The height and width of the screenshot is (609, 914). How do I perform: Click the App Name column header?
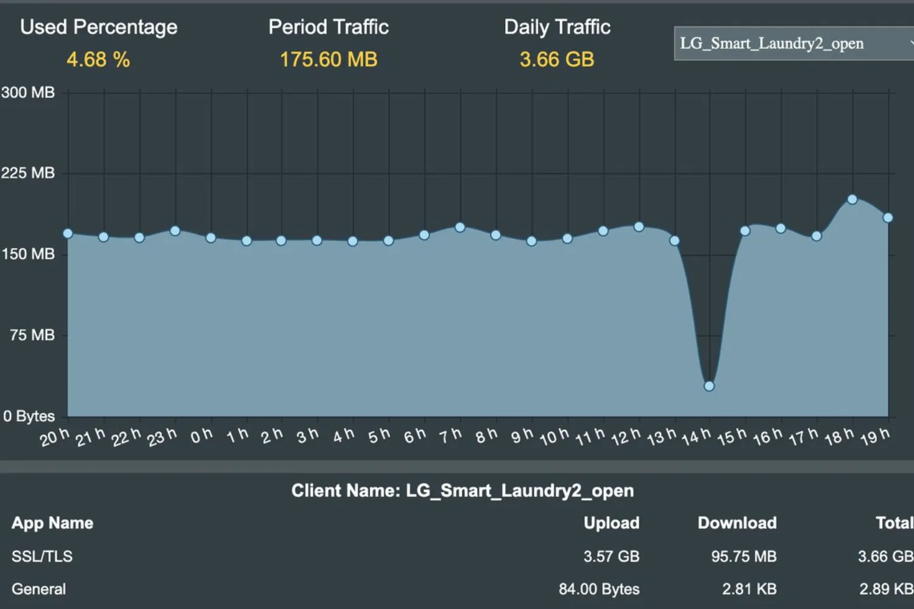point(52,523)
